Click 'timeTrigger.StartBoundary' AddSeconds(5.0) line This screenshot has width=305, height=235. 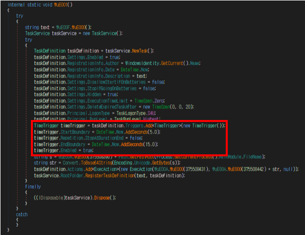(x=97, y=132)
